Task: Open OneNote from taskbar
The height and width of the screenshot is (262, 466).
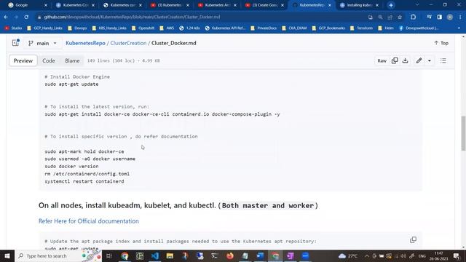Action: tap(291, 255)
